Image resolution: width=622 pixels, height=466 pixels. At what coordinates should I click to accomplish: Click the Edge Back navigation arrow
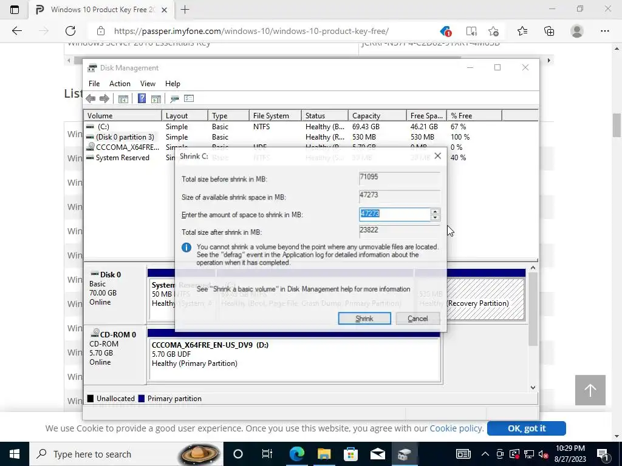(16, 31)
